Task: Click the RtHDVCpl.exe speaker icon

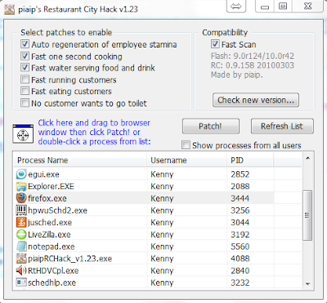Action: pos(21,270)
